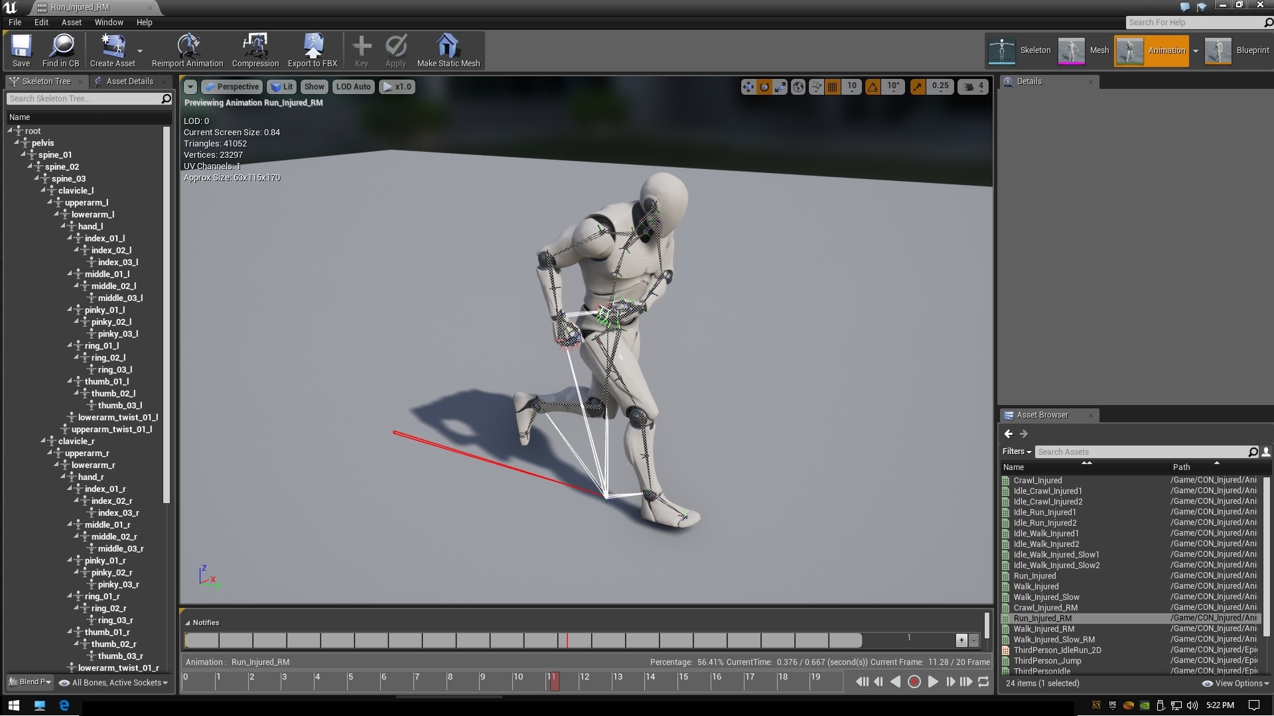Expand the x1.0 playback speed dropdown

point(397,86)
